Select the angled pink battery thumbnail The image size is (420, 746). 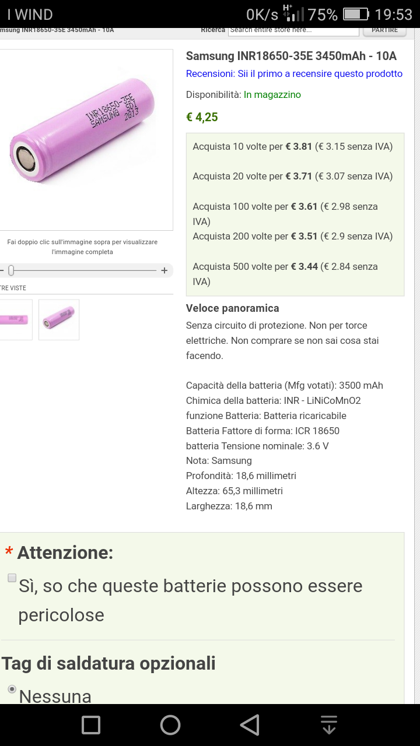click(x=59, y=319)
